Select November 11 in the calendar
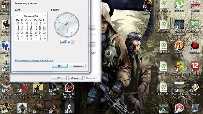Image resolution: width=203 pixels, height=114 pixels. pyautogui.click(x=44, y=27)
